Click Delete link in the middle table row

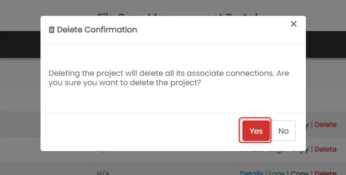325,149
